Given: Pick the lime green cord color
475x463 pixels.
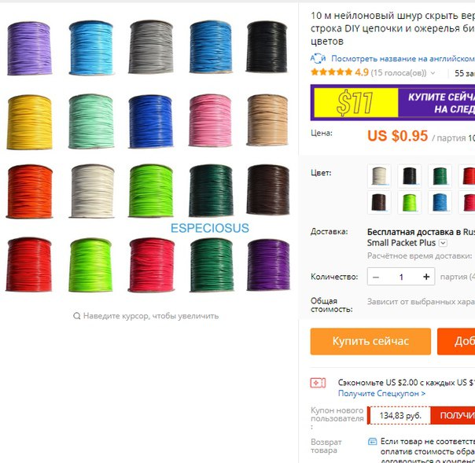Looking at the screenshot, I should (x=409, y=202).
